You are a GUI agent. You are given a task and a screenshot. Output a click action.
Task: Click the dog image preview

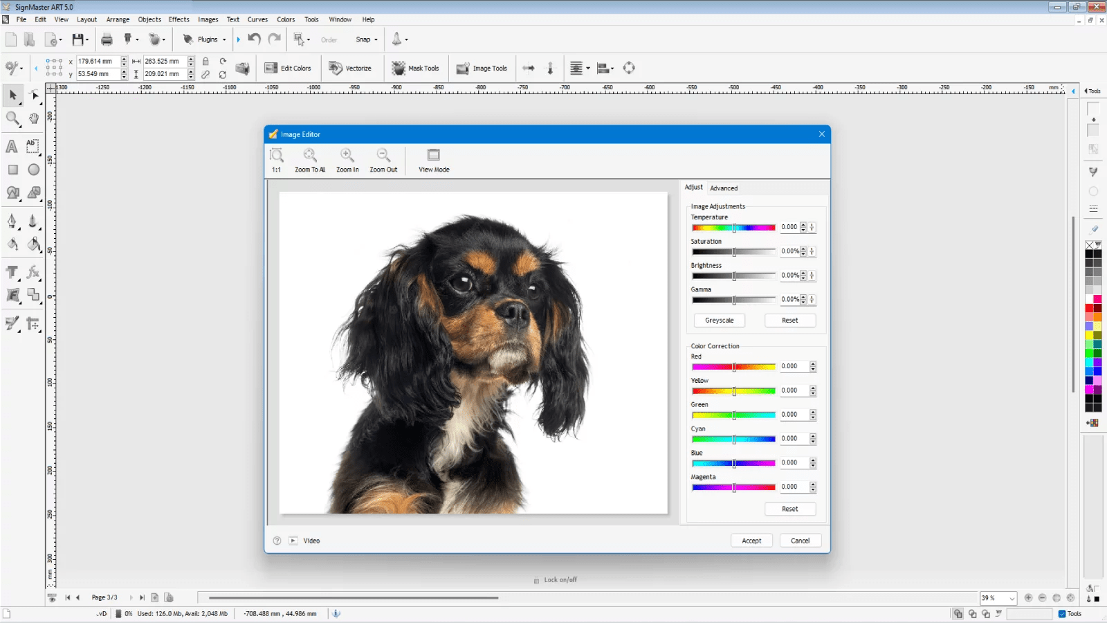tap(473, 353)
